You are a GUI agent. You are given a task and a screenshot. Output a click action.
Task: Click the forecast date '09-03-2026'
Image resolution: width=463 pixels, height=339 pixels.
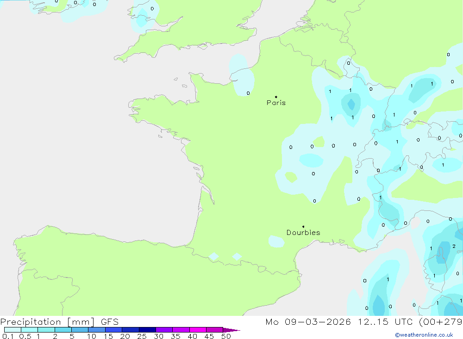[x=318, y=322]
